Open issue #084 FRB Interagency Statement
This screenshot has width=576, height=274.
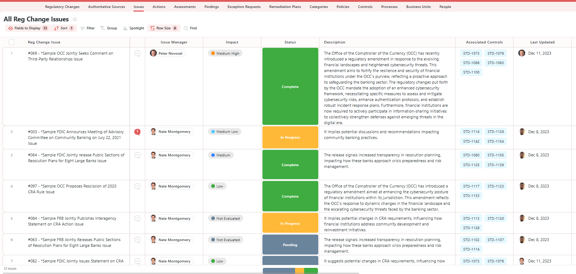[72, 221]
